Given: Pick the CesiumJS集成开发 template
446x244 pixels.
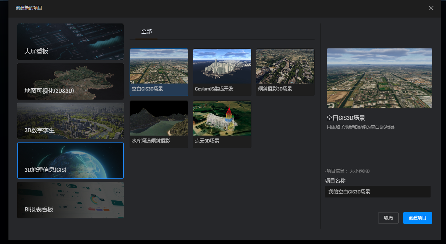Looking at the screenshot, I should point(222,72).
